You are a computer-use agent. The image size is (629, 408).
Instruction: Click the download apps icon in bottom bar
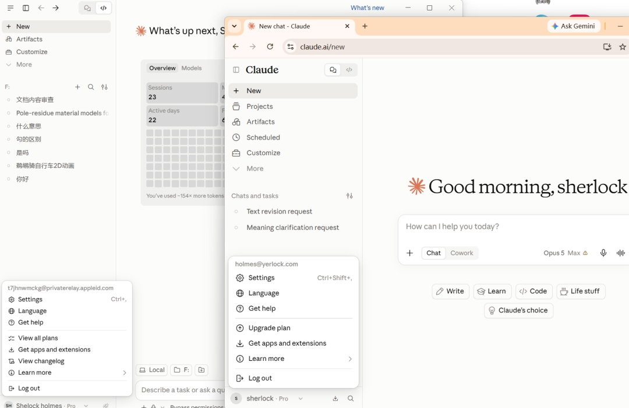pos(335,398)
